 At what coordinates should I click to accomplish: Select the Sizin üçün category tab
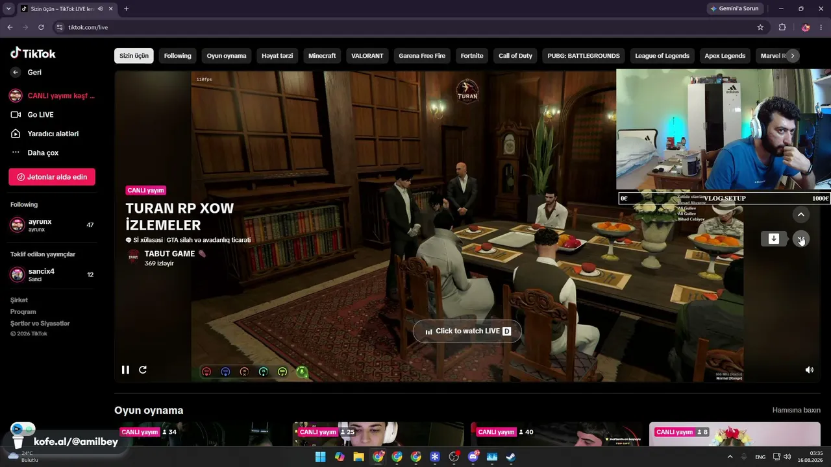pyautogui.click(x=134, y=56)
